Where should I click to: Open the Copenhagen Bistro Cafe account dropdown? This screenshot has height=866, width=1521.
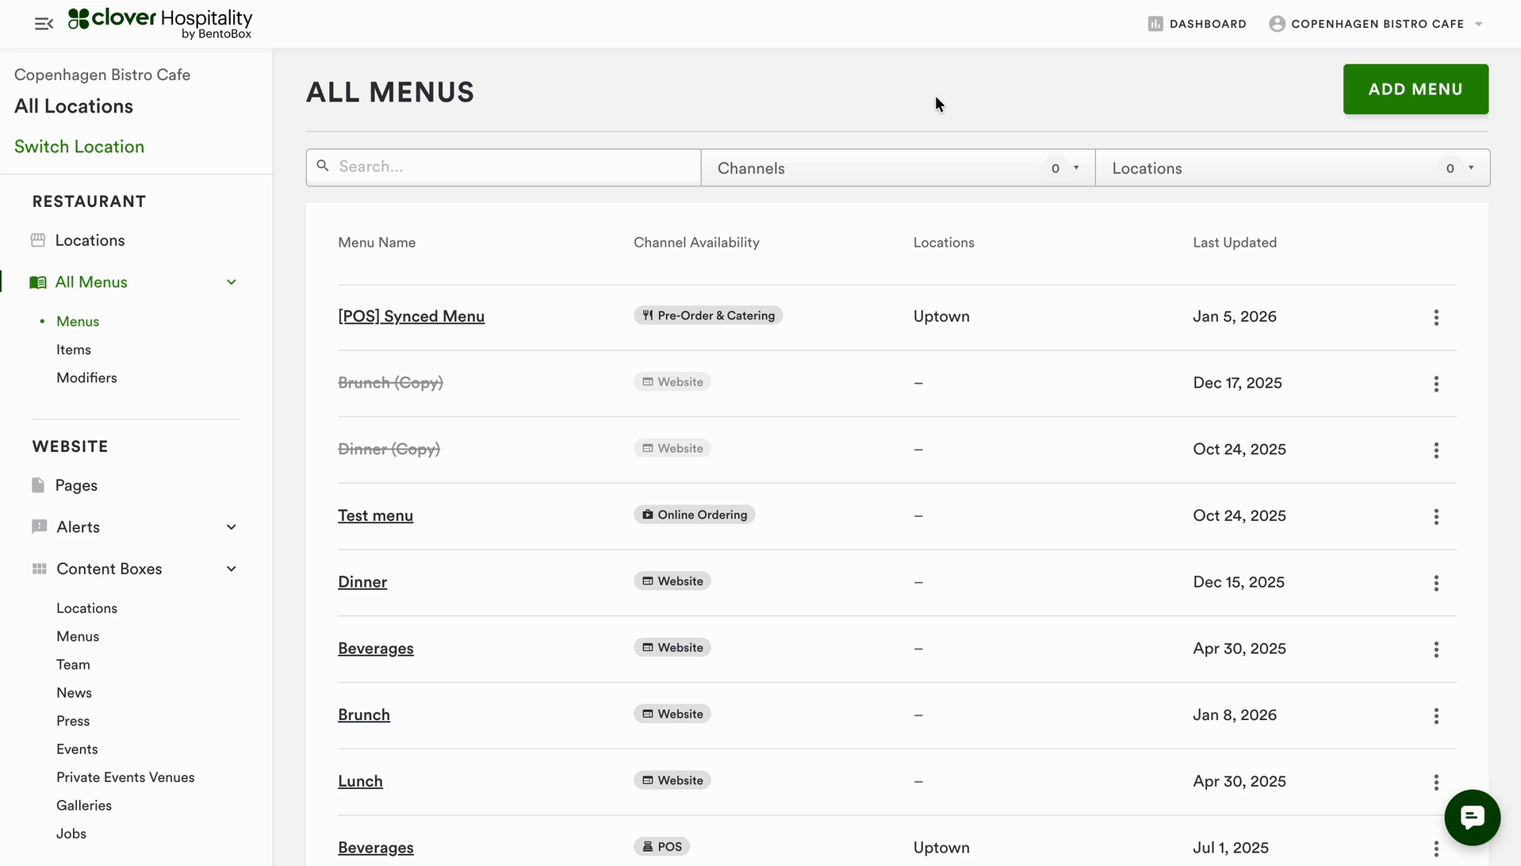[1377, 24]
